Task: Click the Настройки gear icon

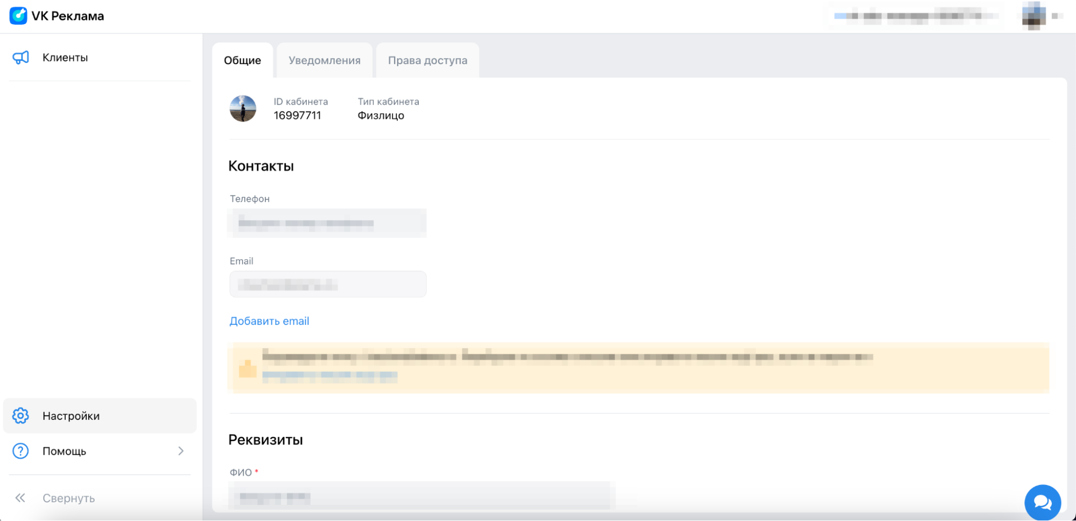Action: 20,416
